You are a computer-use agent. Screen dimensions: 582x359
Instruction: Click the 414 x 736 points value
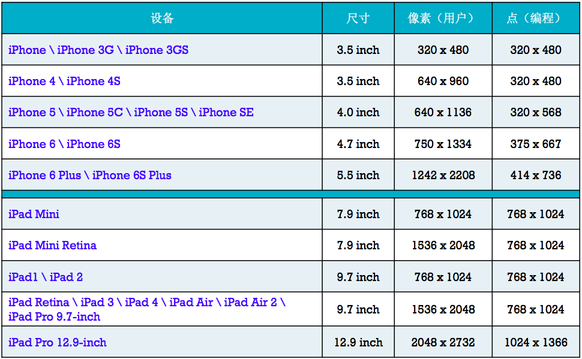click(x=536, y=175)
